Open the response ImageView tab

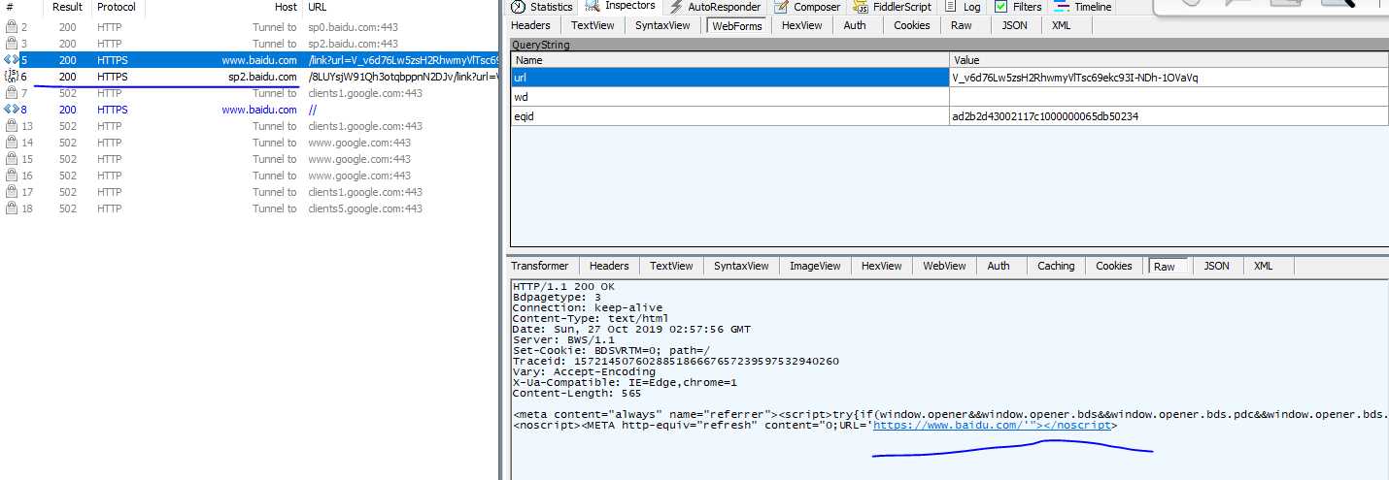click(x=815, y=266)
